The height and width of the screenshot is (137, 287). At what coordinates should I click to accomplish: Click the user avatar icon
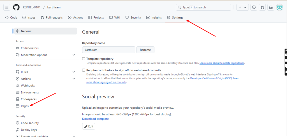(x=279, y=7)
